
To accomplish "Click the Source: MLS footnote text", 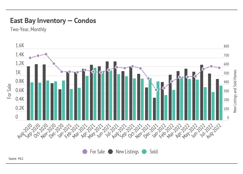I will [16, 159].
